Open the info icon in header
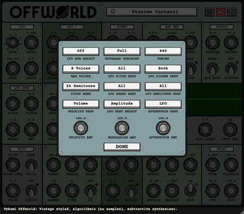244x214 pixels. tap(232, 12)
